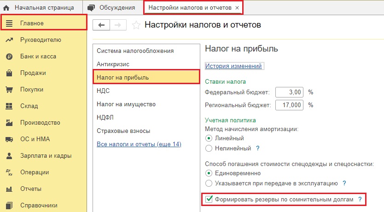Switch to Настройки налогов и отчетов tab
384x212 pixels.
click(190, 8)
